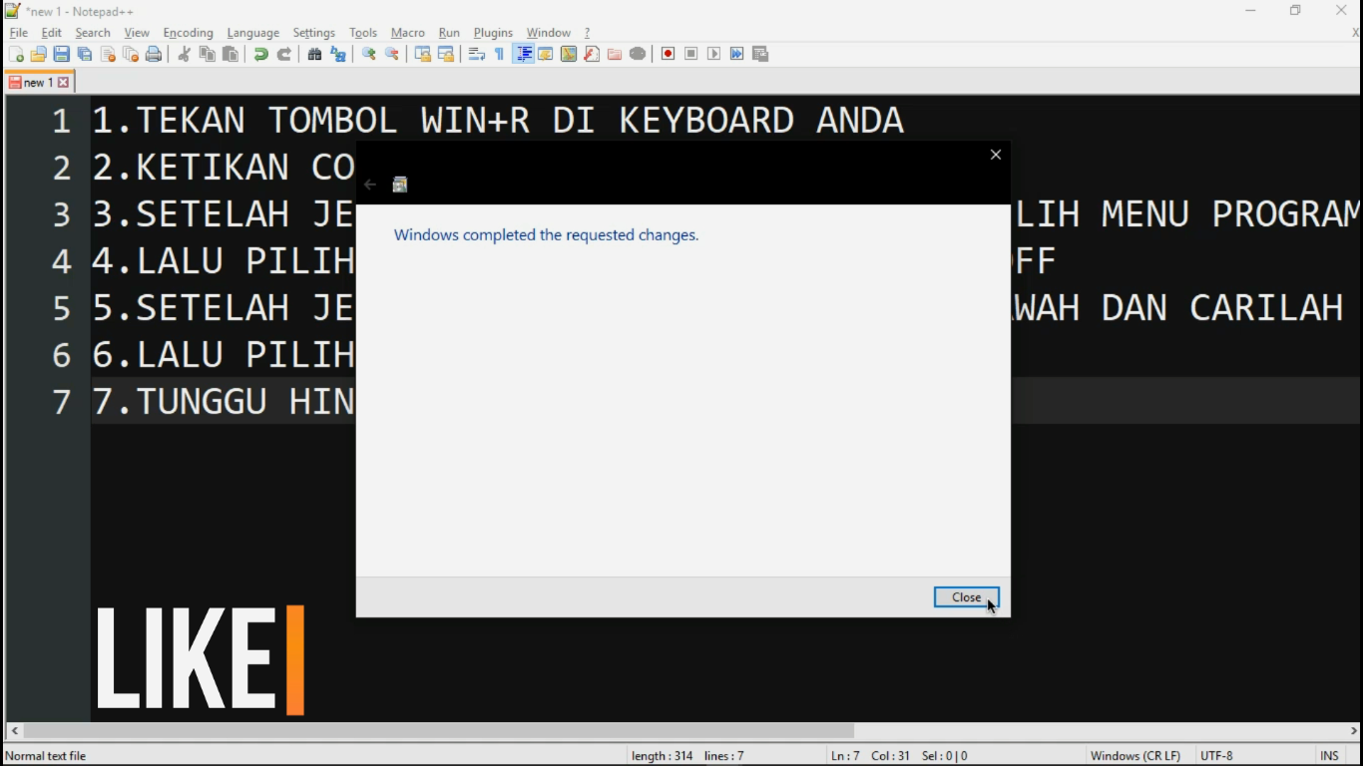The image size is (1363, 766).
Task: Click the Copy toolbar icon
Action: (x=208, y=54)
